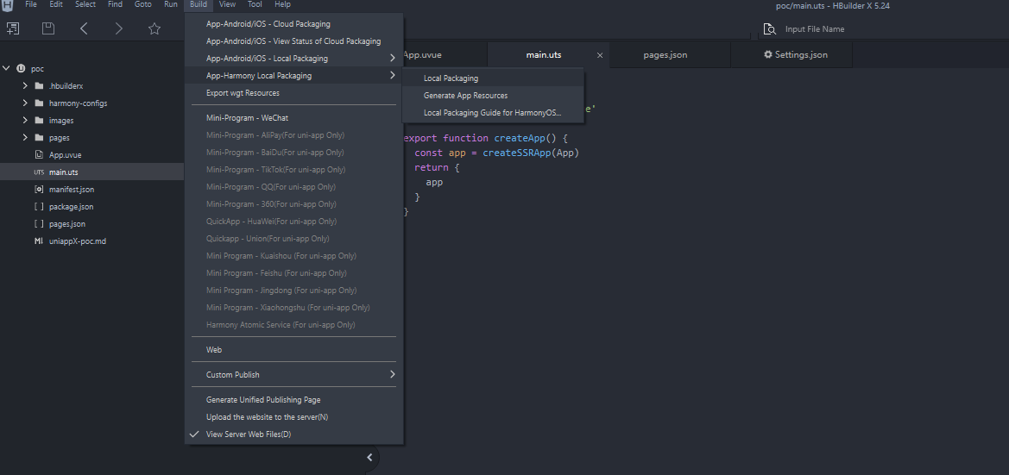This screenshot has height=475, width=1009.
Task: Collapse the poc project root
Action: (x=6, y=68)
